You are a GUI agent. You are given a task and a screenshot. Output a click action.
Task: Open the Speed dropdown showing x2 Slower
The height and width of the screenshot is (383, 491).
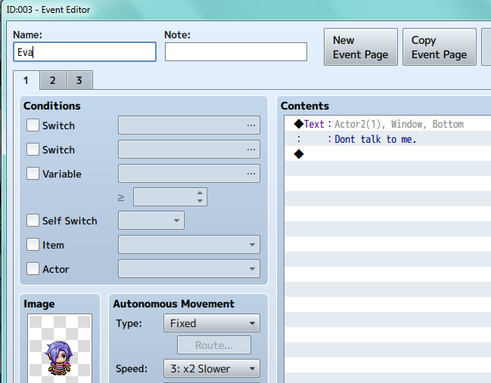[212, 369]
